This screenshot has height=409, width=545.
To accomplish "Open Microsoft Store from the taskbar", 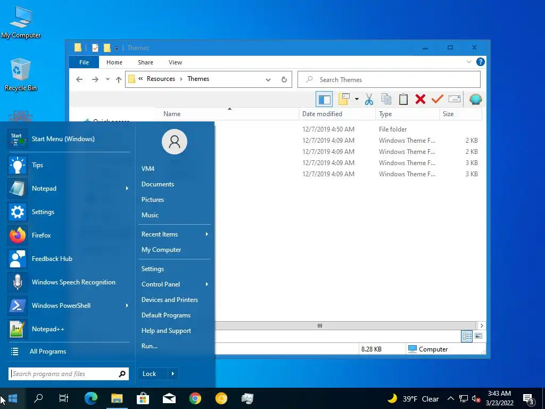I will 143,398.
